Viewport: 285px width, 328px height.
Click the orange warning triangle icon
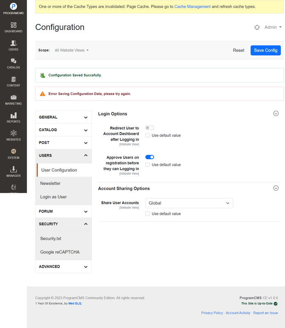pyautogui.click(x=43, y=94)
